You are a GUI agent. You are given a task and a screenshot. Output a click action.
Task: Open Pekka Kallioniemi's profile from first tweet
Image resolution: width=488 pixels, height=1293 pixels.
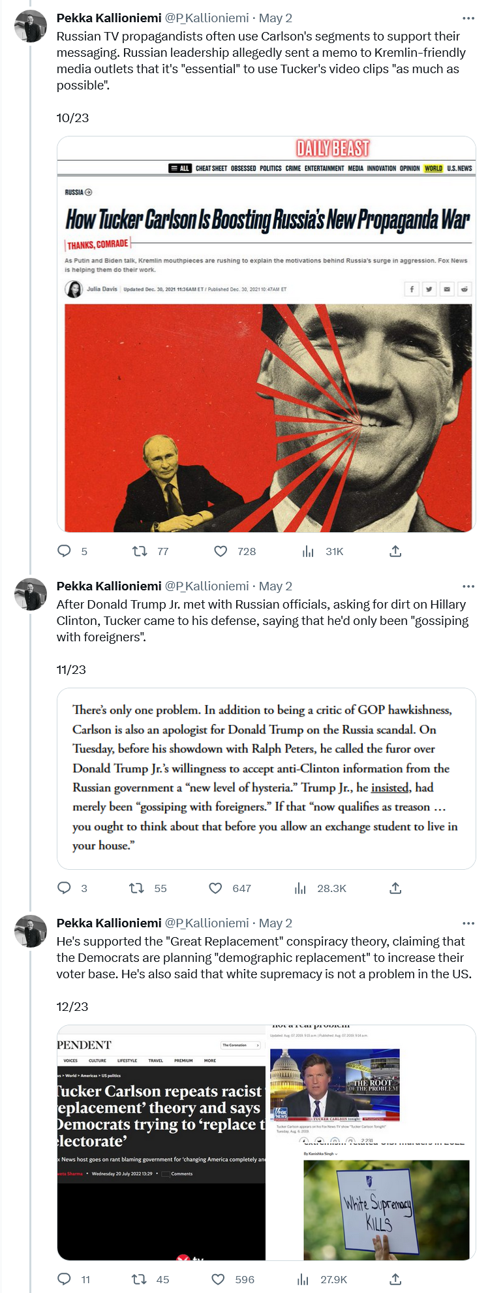[x=31, y=27]
